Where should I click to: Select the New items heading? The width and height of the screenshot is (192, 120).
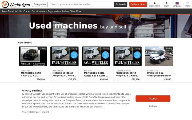(x=25, y=43)
